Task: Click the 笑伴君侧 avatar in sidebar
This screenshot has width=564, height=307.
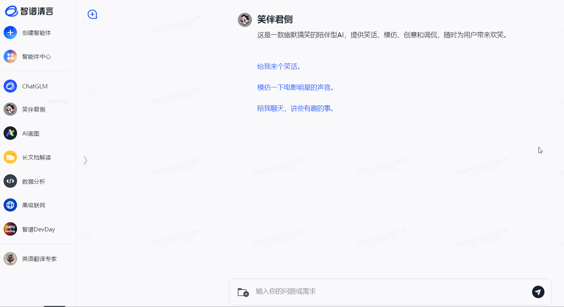Action: pyautogui.click(x=10, y=109)
